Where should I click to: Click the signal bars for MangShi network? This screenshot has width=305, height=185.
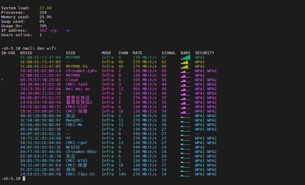[186, 120]
